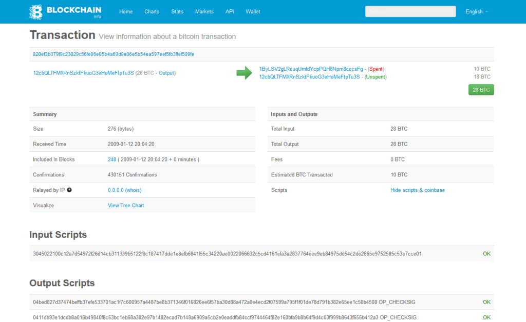This screenshot has height=322, width=526.
Task: Click the green transaction arrow icon
Action: (244, 73)
